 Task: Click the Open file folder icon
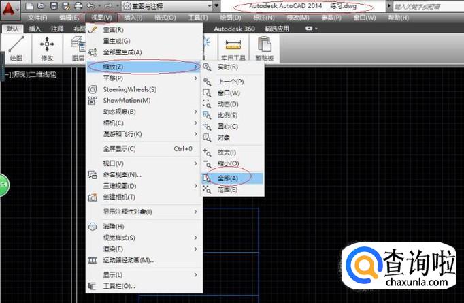(41, 5)
